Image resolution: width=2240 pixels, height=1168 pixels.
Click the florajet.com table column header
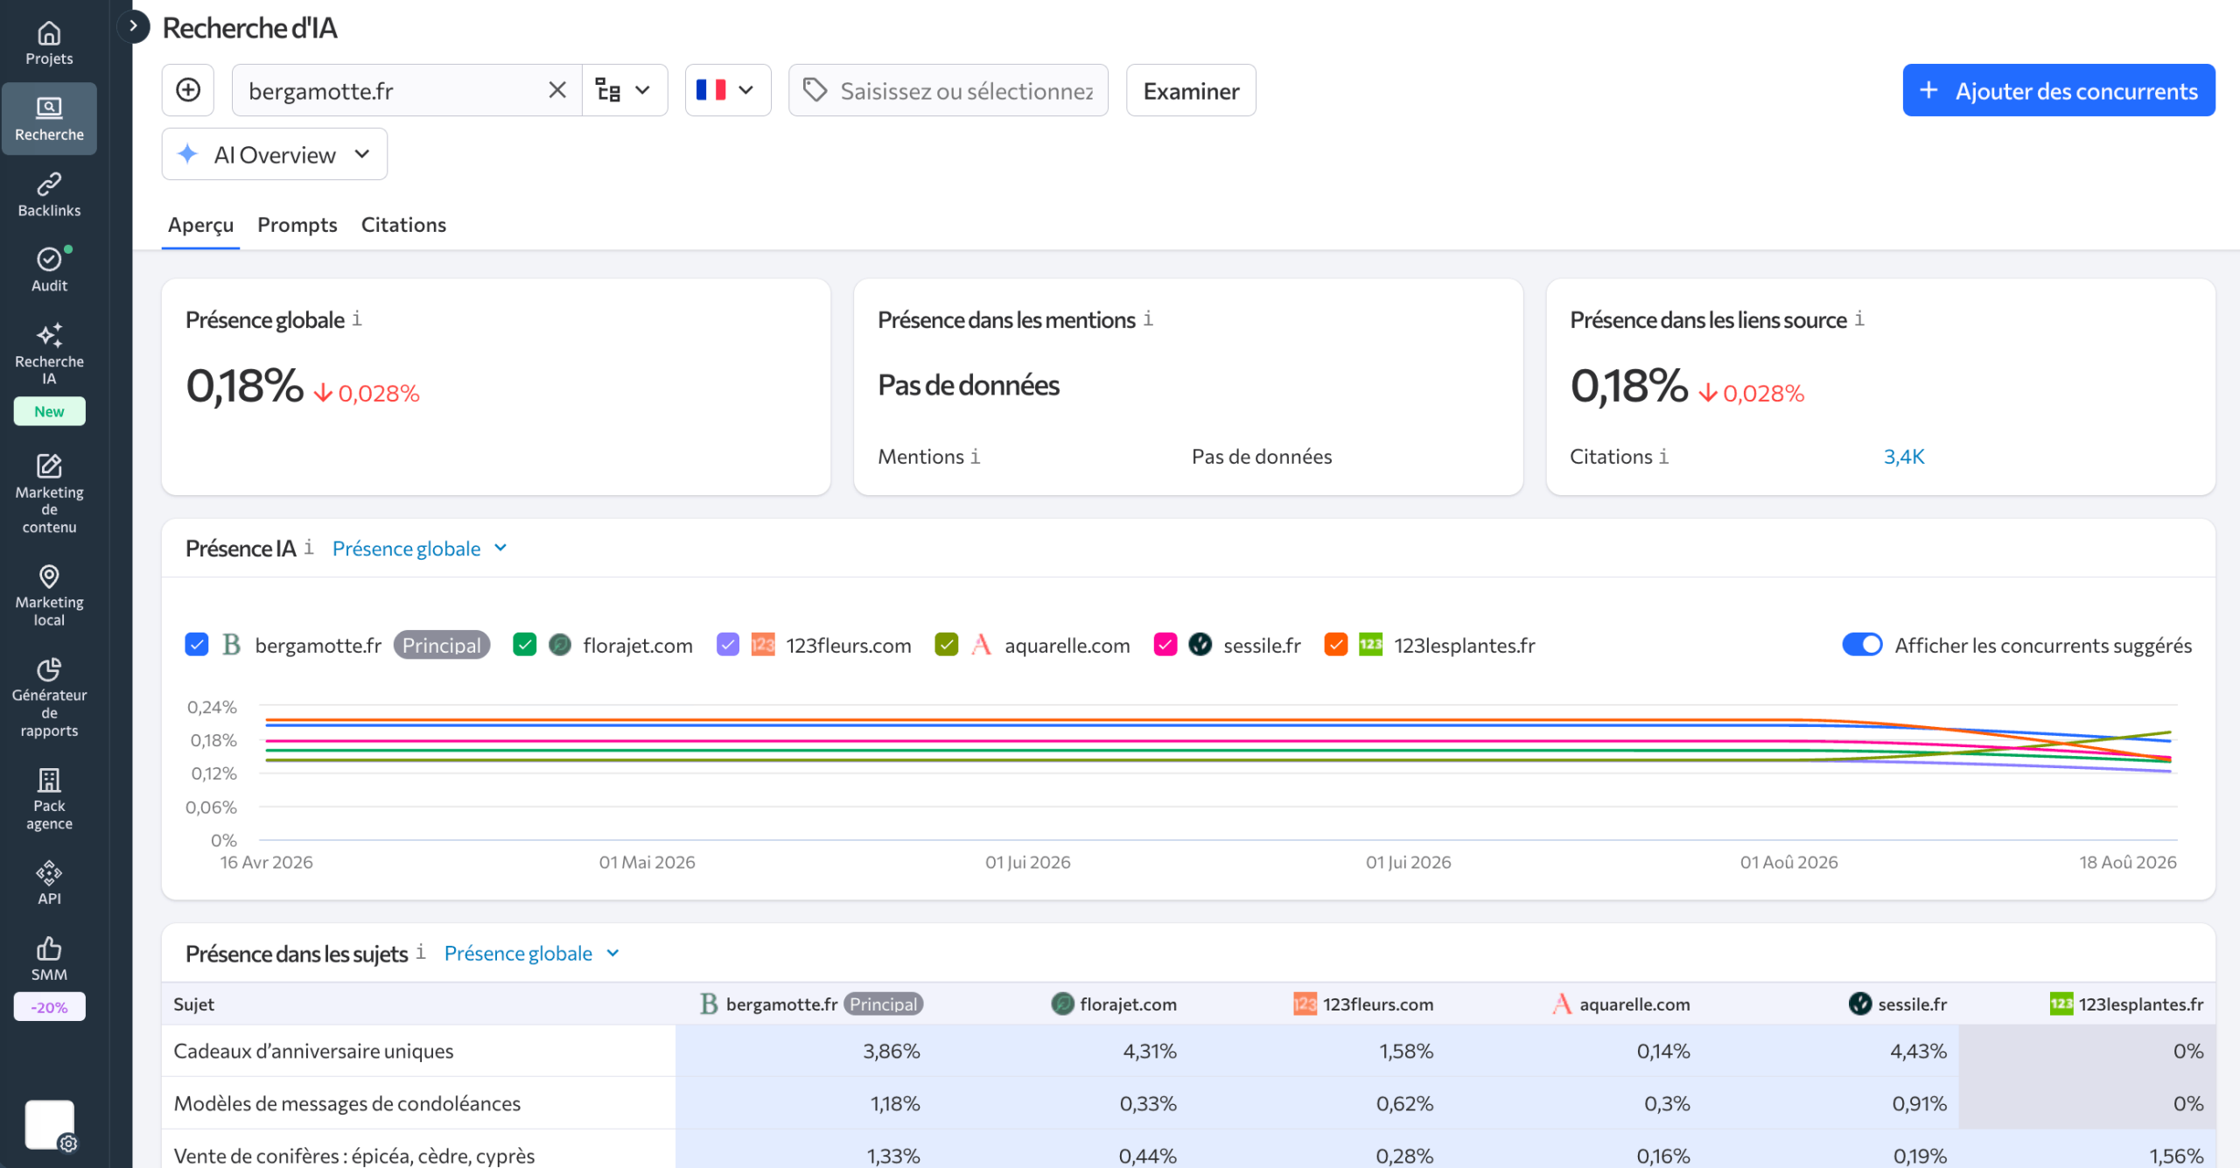coord(1114,1004)
